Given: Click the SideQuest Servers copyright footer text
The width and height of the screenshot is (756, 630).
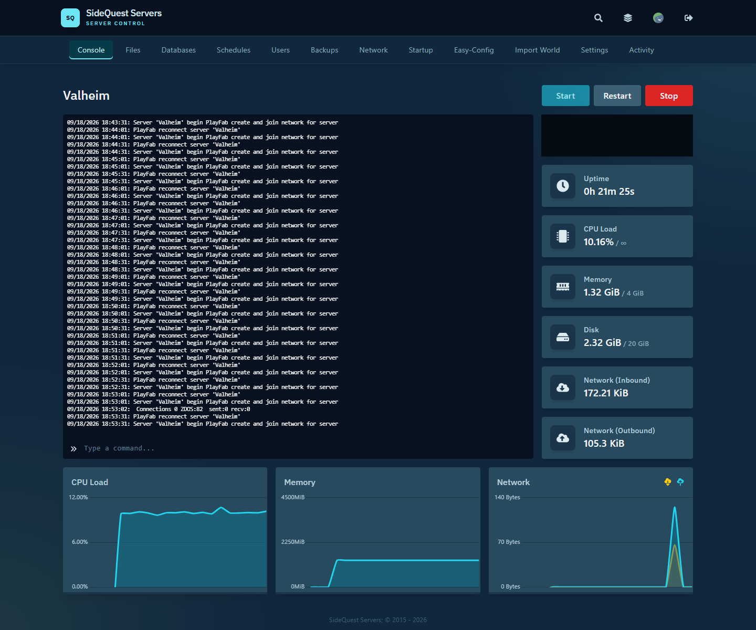Looking at the screenshot, I should point(378,620).
